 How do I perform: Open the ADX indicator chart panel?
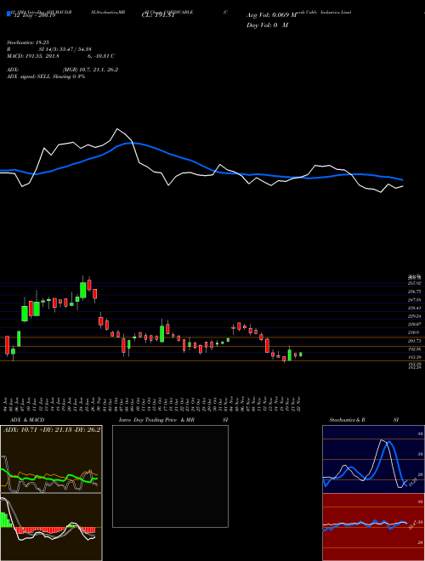coord(51,459)
